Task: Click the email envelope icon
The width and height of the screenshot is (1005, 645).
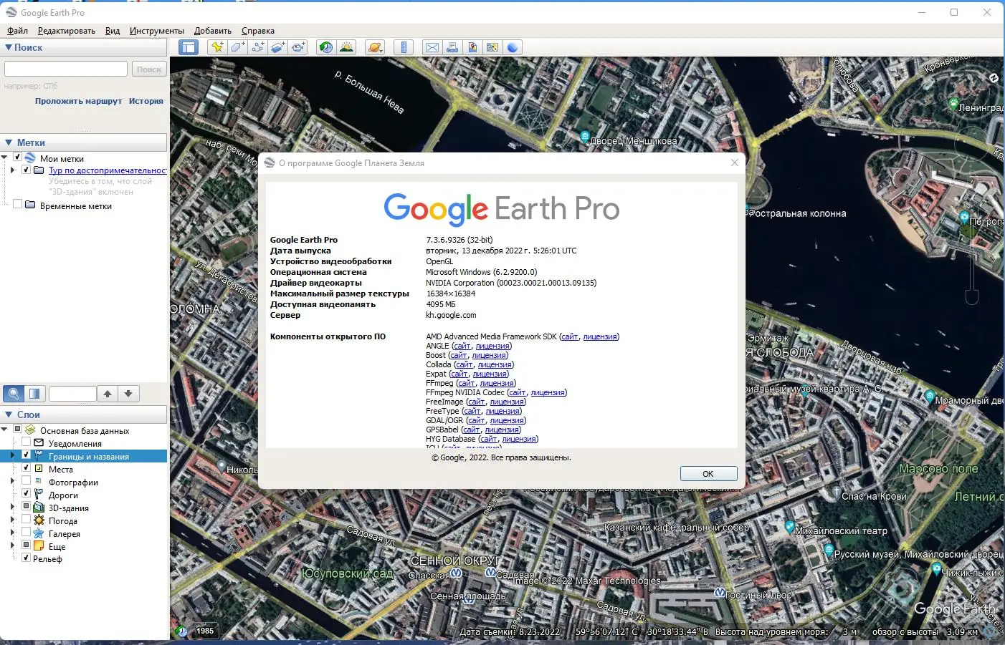Action: coord(432,47)
